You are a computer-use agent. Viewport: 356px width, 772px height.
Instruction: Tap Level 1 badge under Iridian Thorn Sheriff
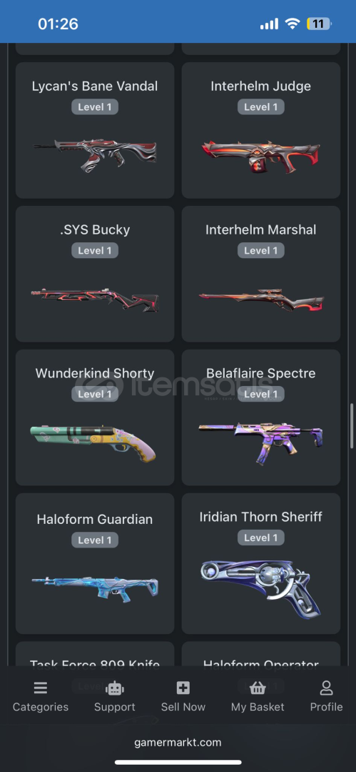point(261,538)
